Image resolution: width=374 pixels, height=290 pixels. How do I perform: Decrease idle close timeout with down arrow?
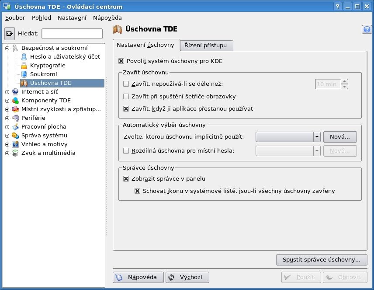344,87
